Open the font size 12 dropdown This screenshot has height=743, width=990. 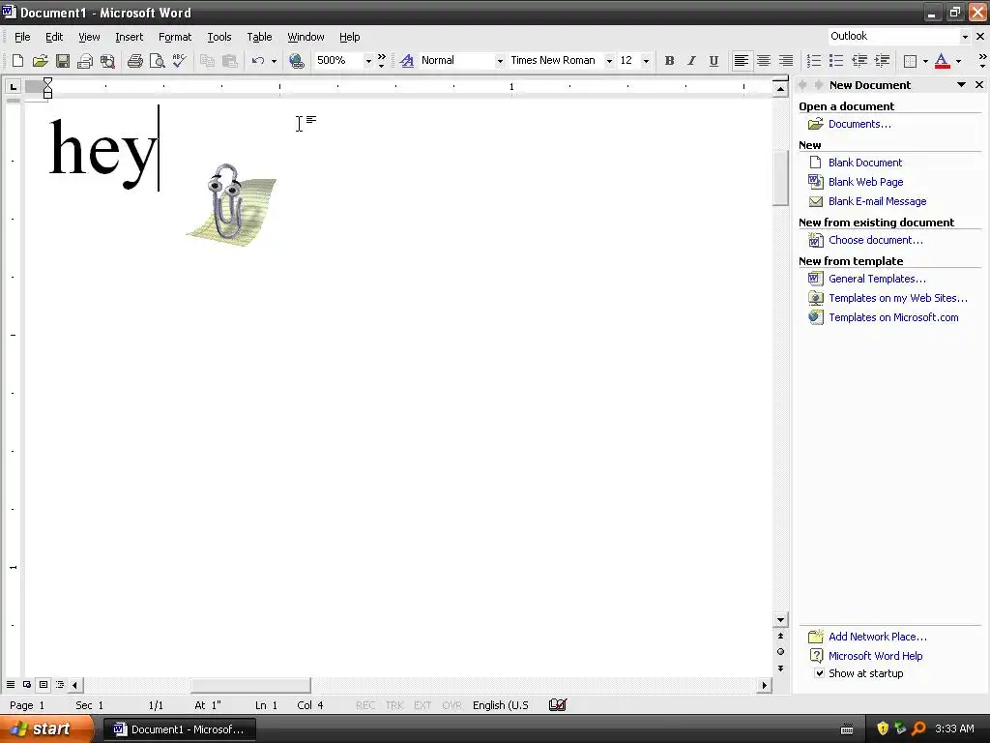646,61
